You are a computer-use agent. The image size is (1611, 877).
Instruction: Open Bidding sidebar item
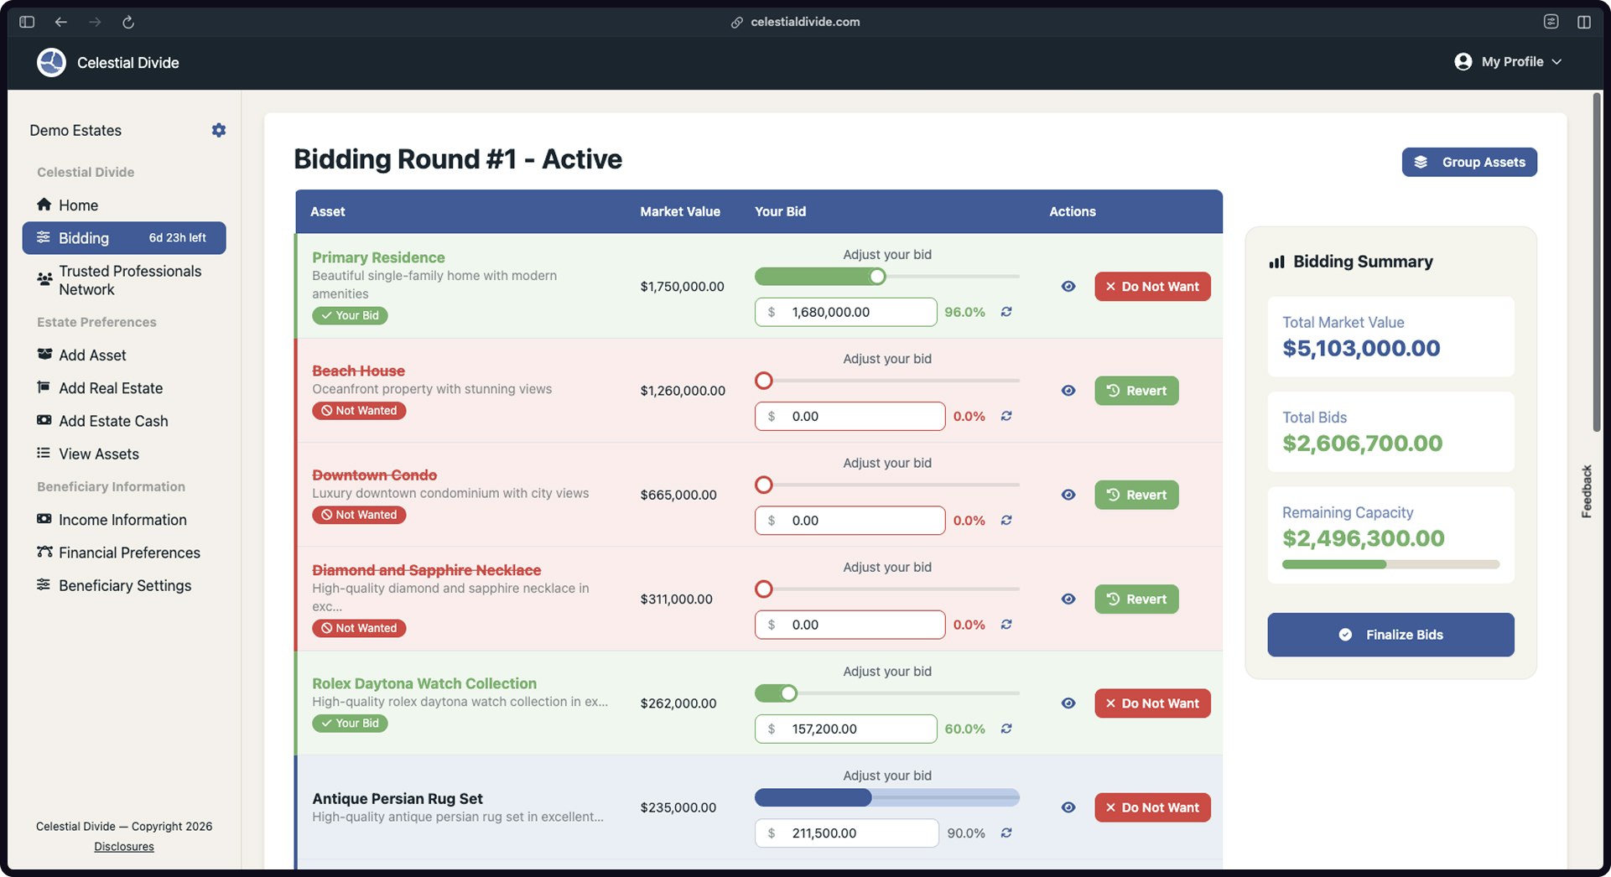(x=124, y=238)
